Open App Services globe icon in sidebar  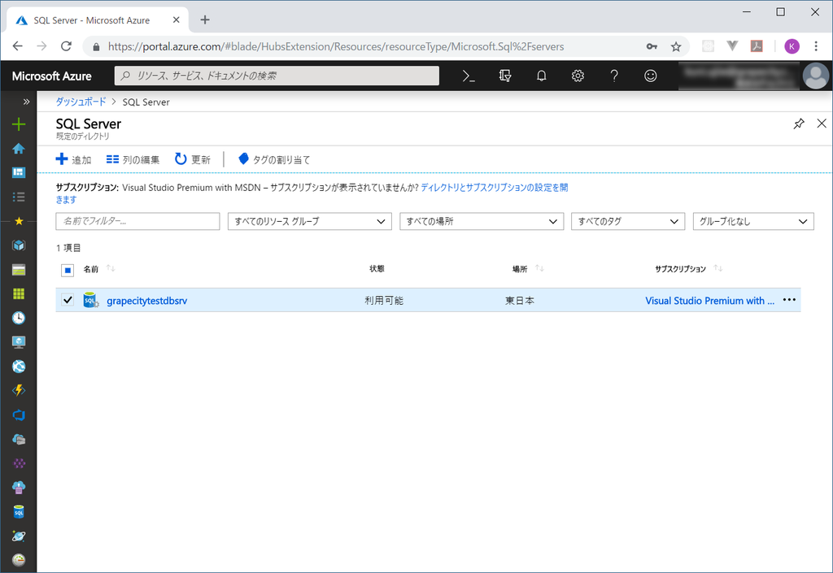click(19, 367)
